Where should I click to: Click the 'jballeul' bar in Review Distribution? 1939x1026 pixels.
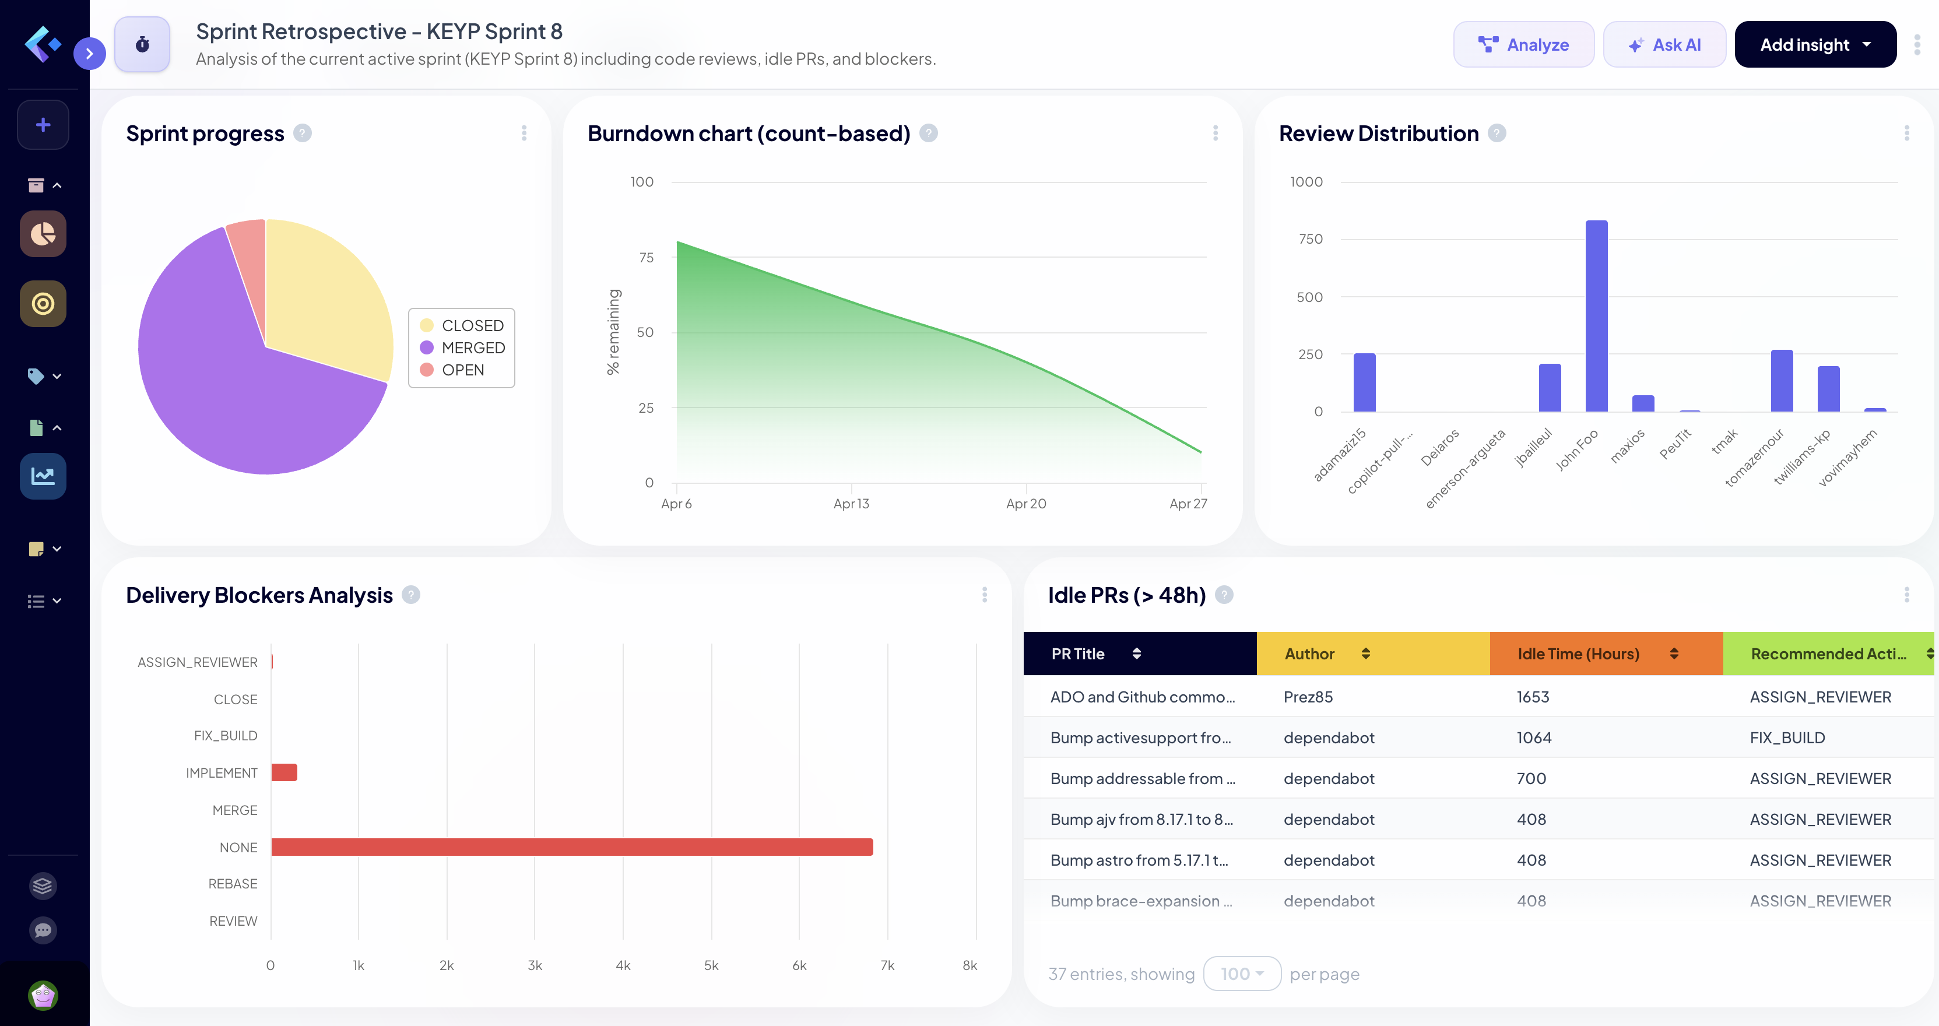[x=1550, y=388]
